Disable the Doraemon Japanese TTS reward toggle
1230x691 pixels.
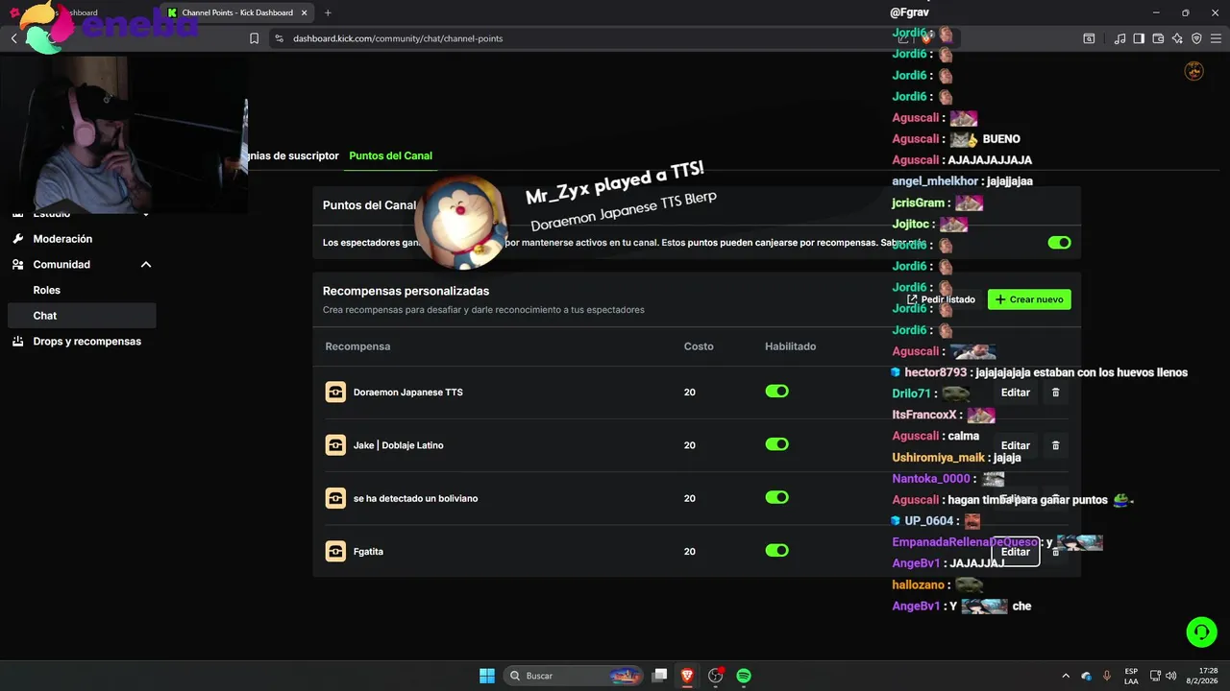coord(776,392)
